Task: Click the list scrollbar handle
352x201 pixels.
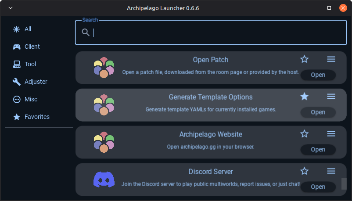Action: [x=344, y=184]
